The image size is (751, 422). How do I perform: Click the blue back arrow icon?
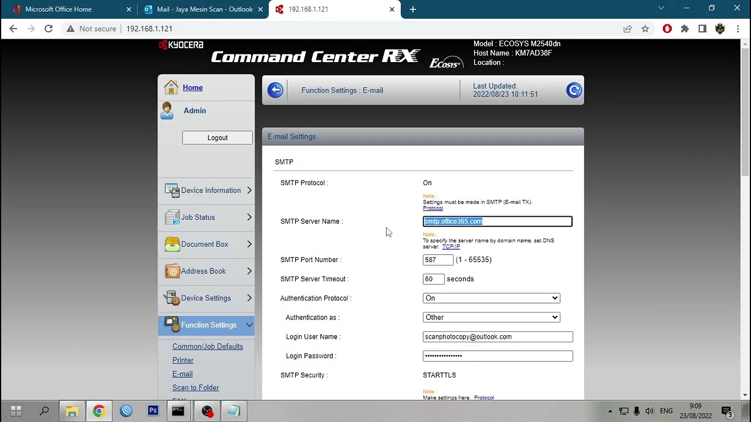[x=275, y=90]
